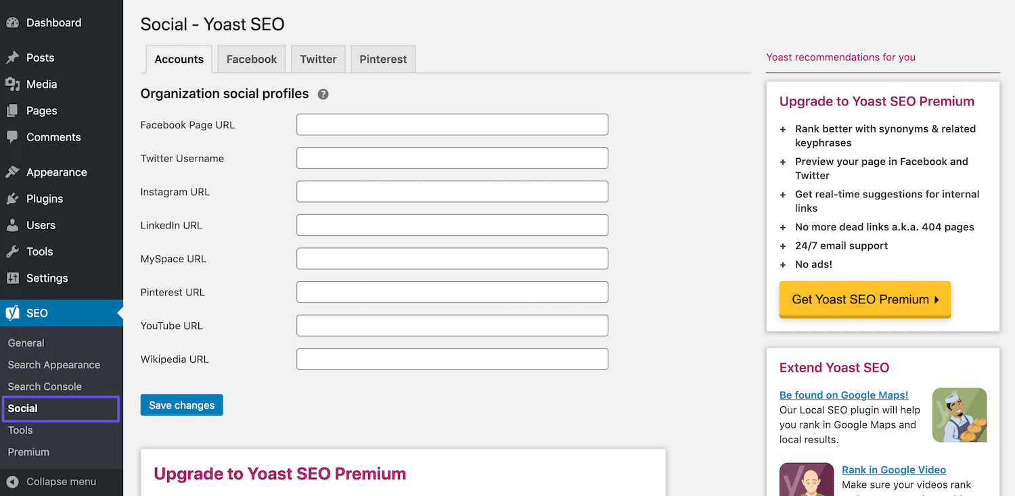Collapse the admin menu
Viewport: 1015px width, 496px height.
16,482
